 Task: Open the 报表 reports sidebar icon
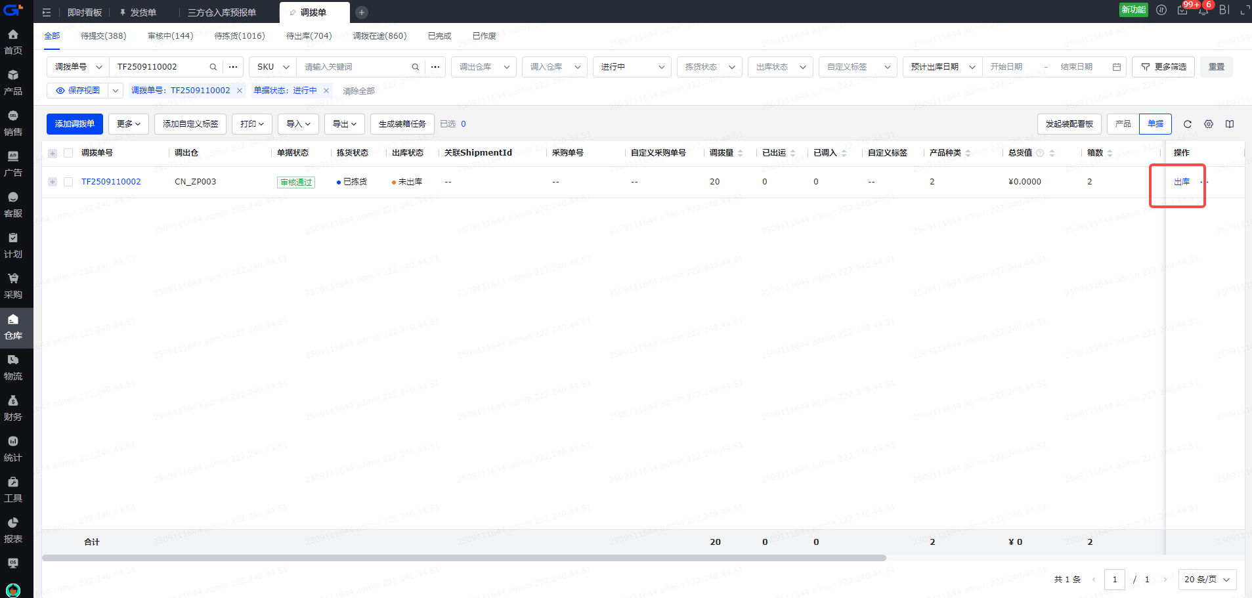point(13,530)
